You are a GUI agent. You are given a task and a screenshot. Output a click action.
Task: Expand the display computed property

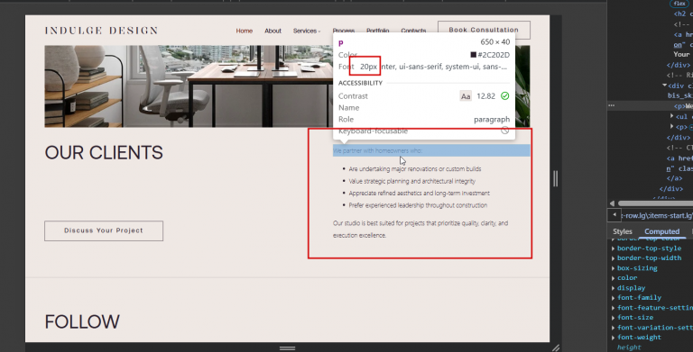614,288
